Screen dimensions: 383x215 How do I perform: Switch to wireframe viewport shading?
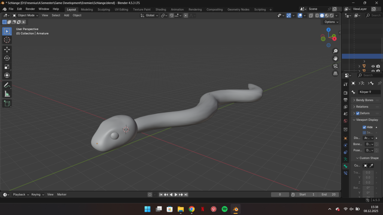click(317, 16)
